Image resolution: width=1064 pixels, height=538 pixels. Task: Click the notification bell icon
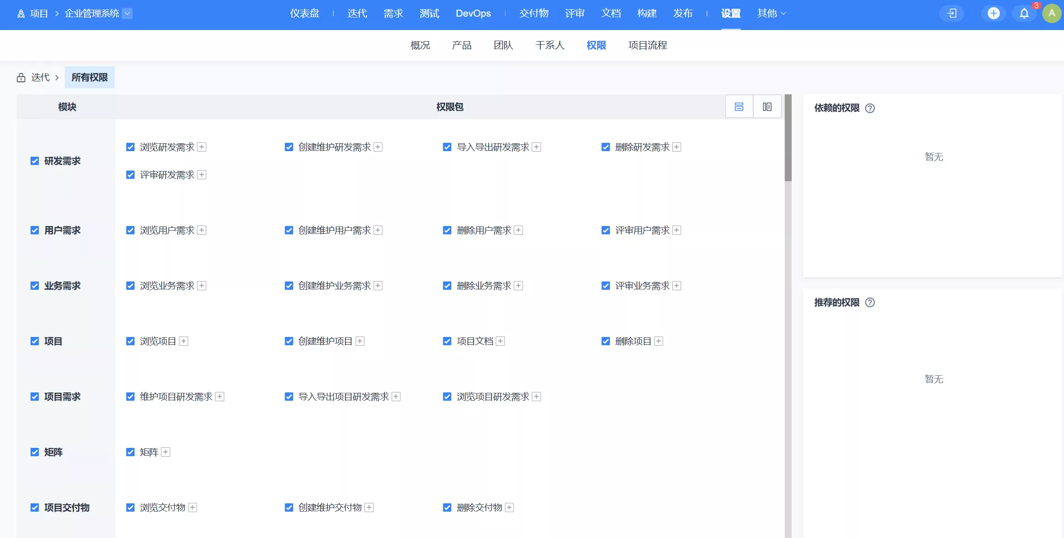point(1024,13)
